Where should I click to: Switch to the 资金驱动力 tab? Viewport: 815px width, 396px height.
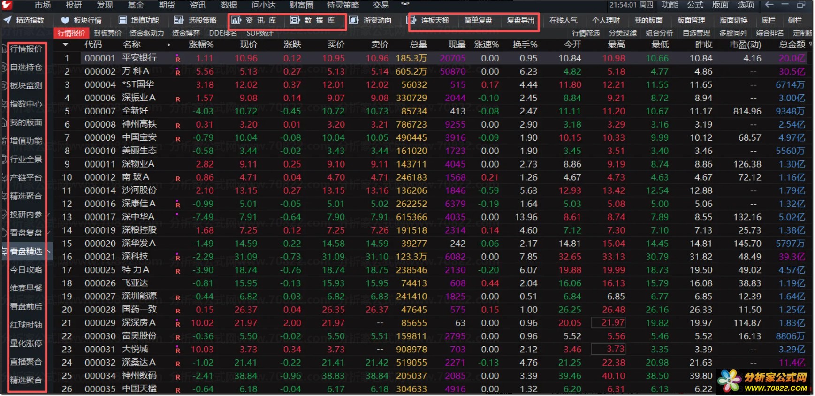tap(146, 33)
